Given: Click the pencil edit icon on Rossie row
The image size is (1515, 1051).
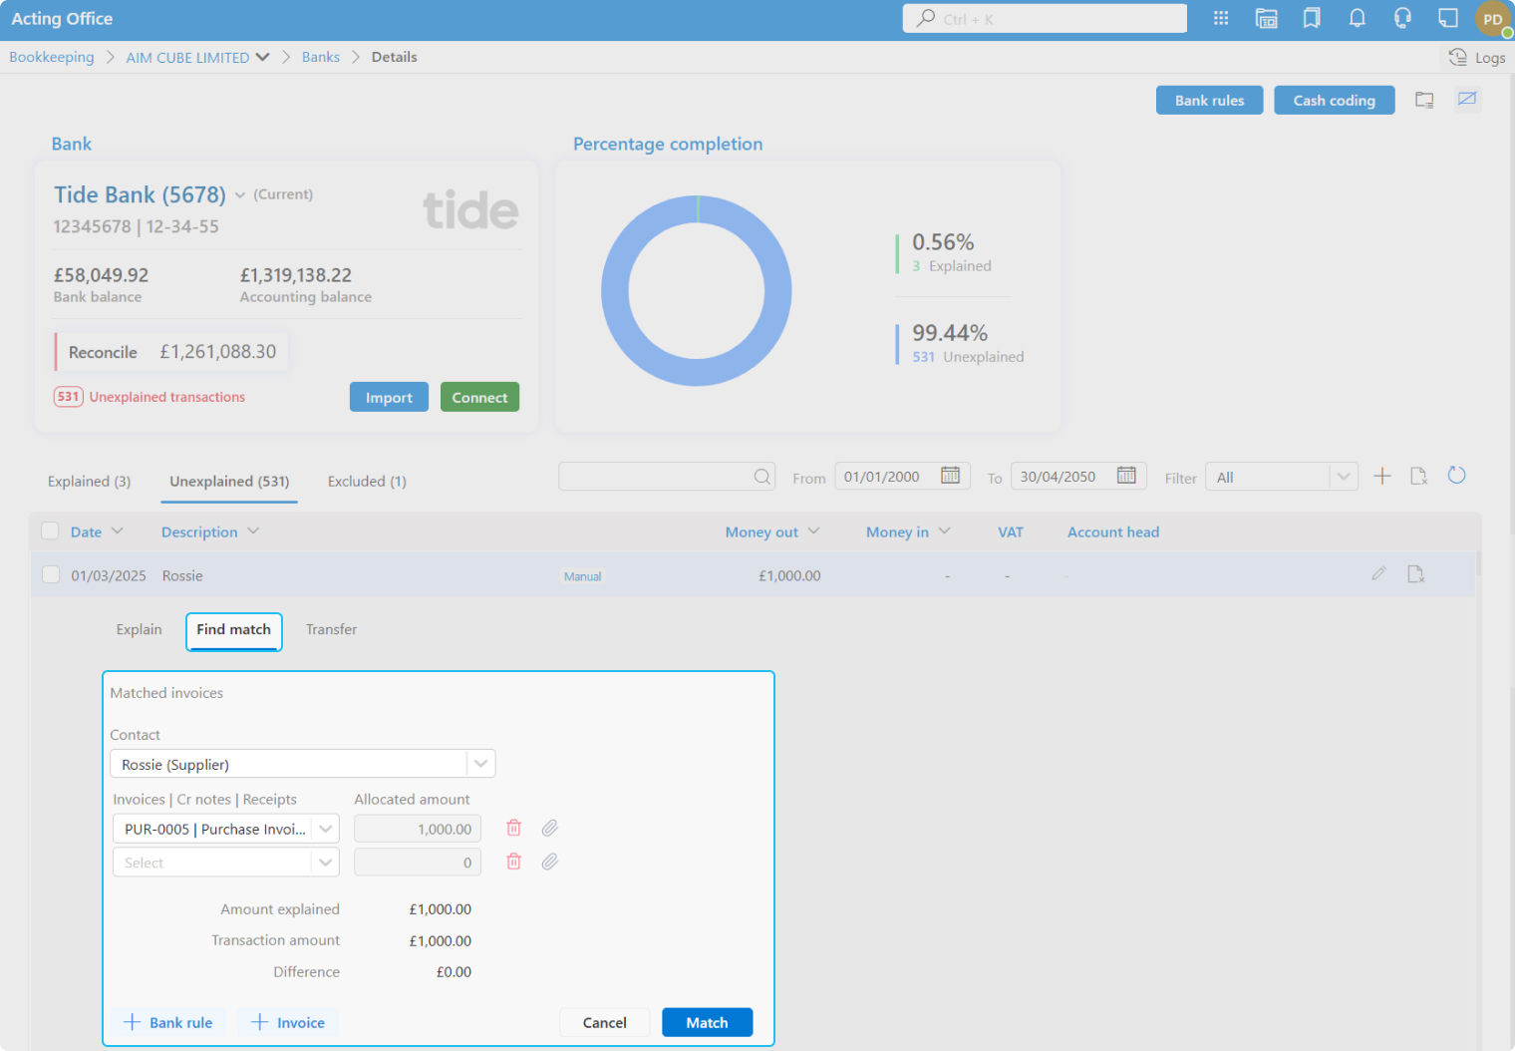Looking at the screenshot, I should tap(1378, 573).
